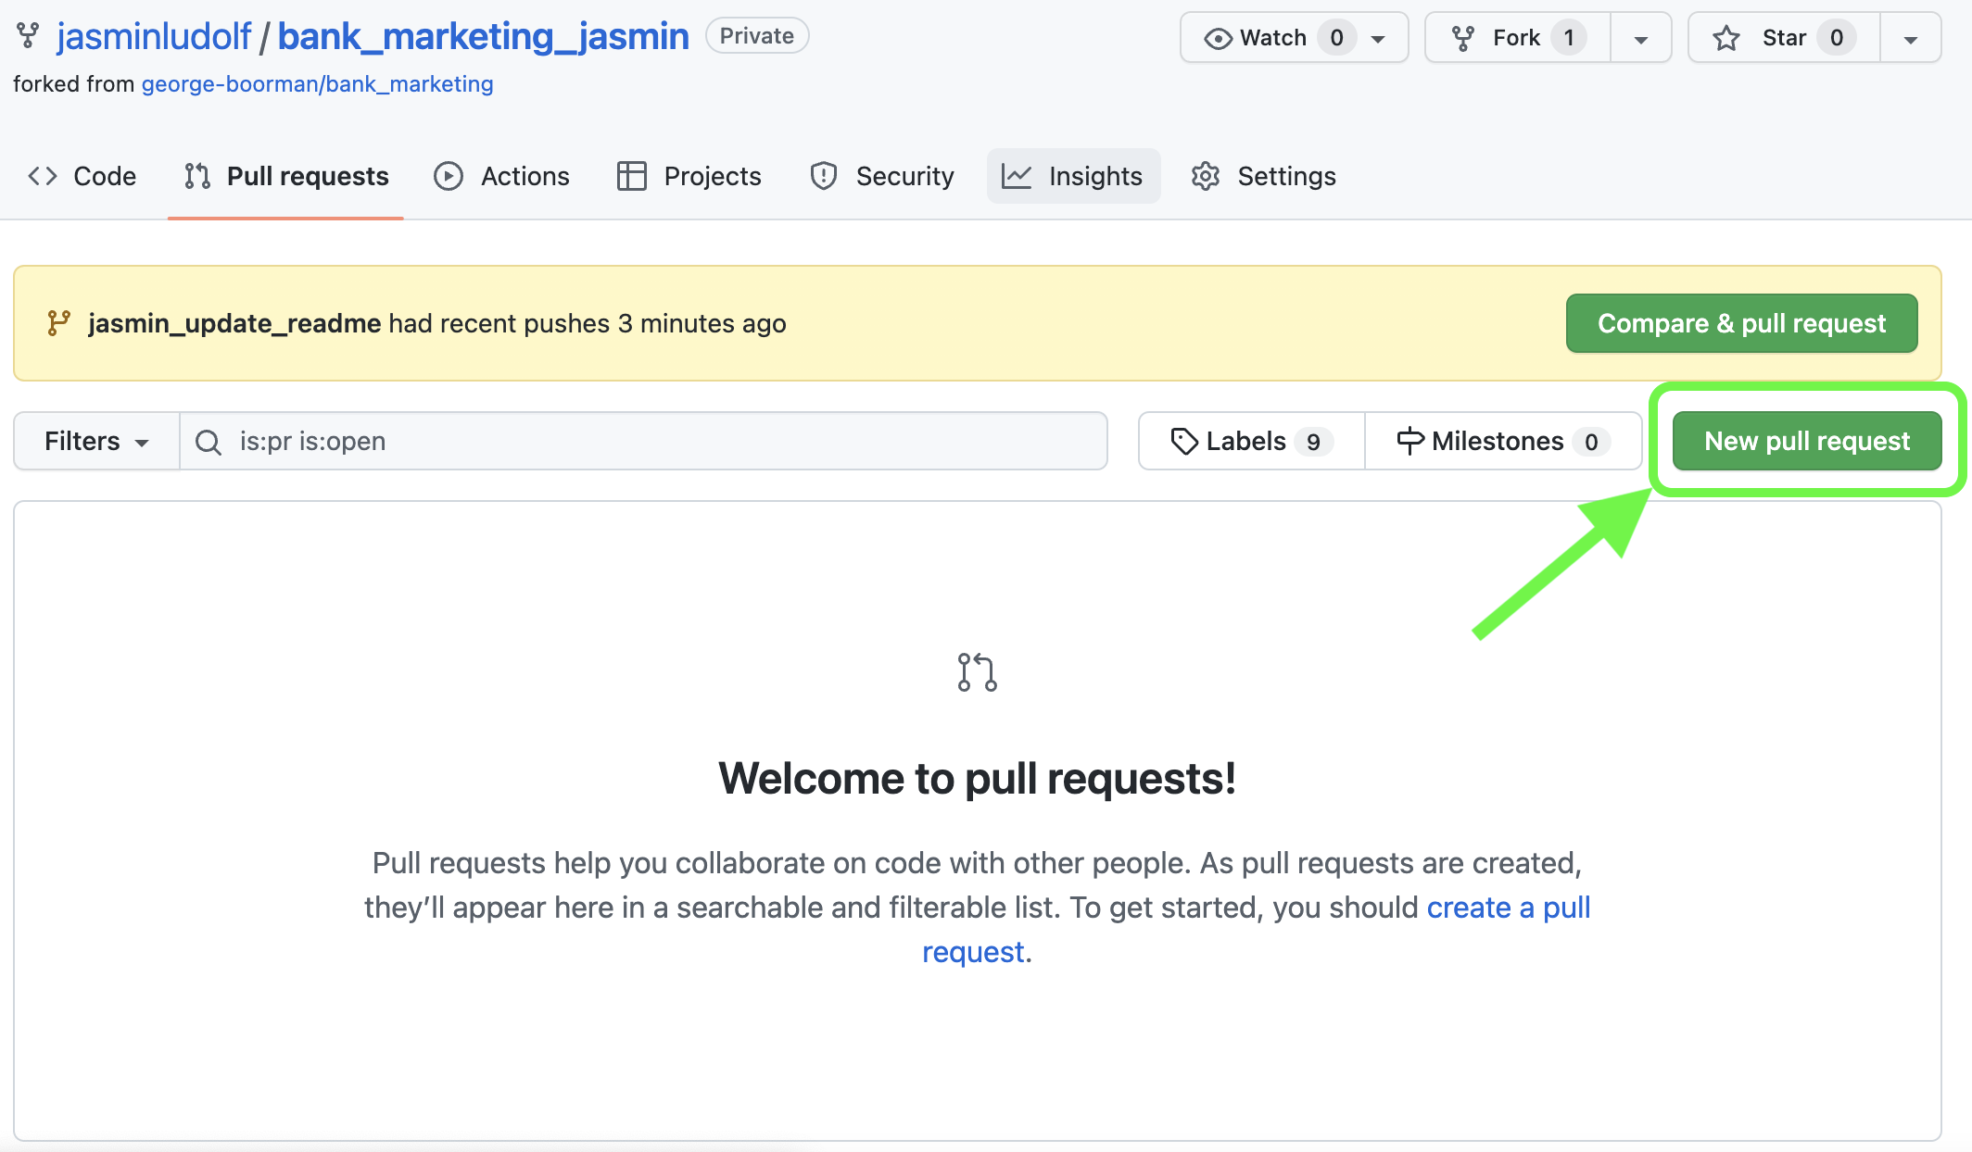The height and width of the screenshot is (1152, 1972).
Task: Click the fork icon on the Fork button
Action: pos(1463,38)
